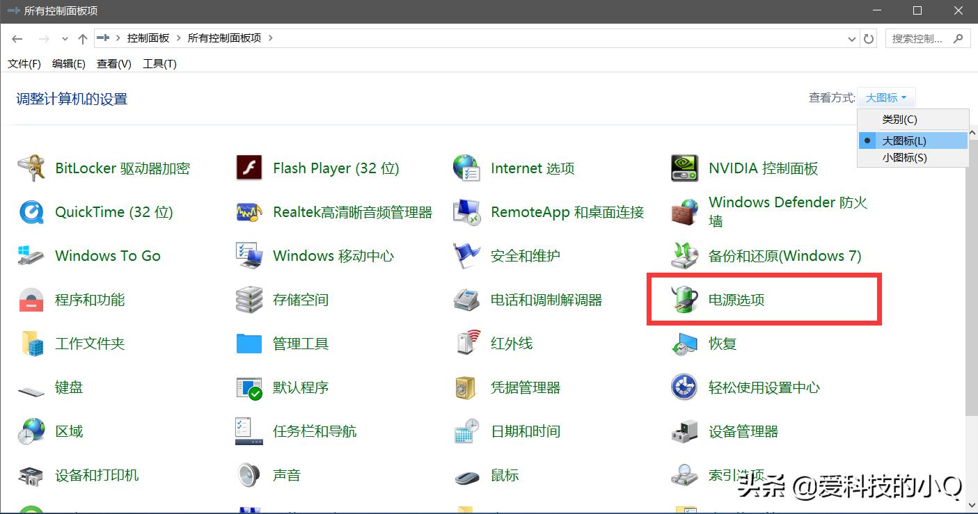Click the 日期和时间 link
This screenshot has width=978, height=514.
coord(526,431)
